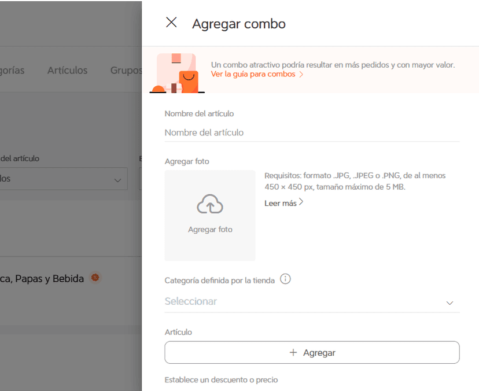Open the background filter dropdown under 'del artículo'
Viewport: 479px width, 391px height.
point(64,179)
